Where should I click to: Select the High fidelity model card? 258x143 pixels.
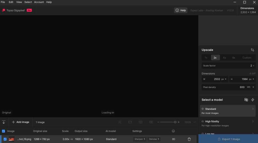[x=228, y=123]
